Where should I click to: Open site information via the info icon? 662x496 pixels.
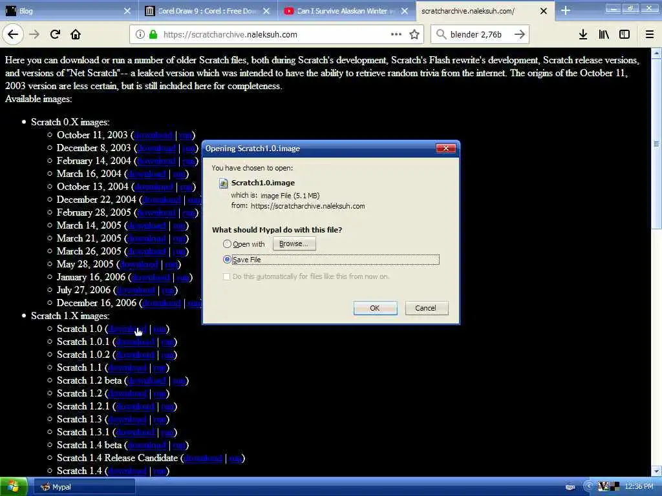(x=140, y=35)
